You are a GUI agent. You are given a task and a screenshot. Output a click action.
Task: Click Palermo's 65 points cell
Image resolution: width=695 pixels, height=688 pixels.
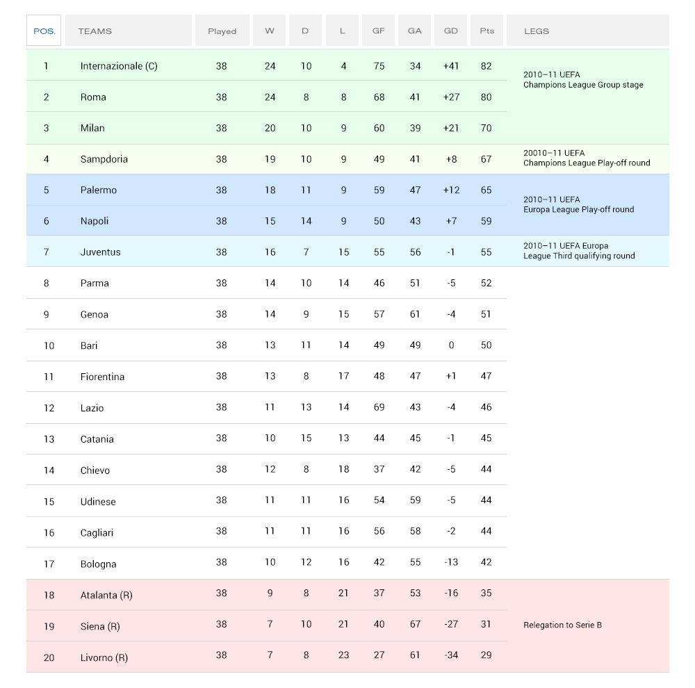[486, 190]
